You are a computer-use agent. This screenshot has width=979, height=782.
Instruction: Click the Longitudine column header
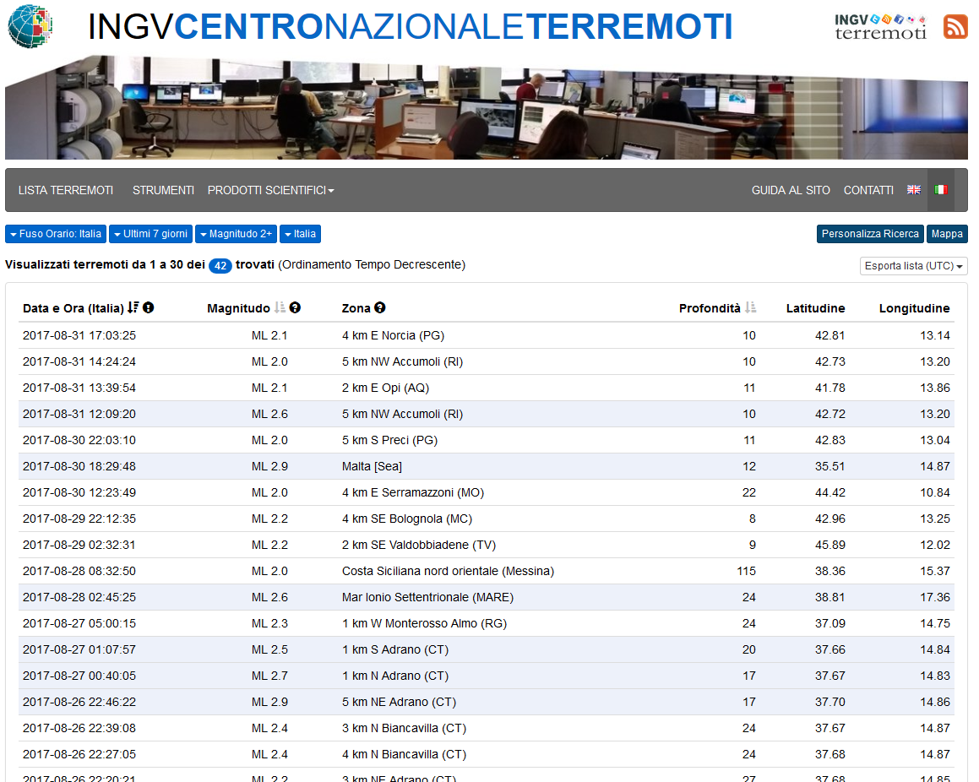(x=914, y=307)
